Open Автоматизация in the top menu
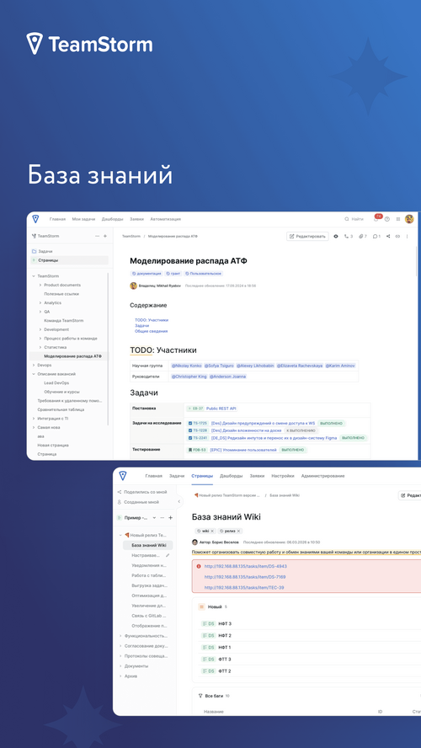 (x=165, y=219)
